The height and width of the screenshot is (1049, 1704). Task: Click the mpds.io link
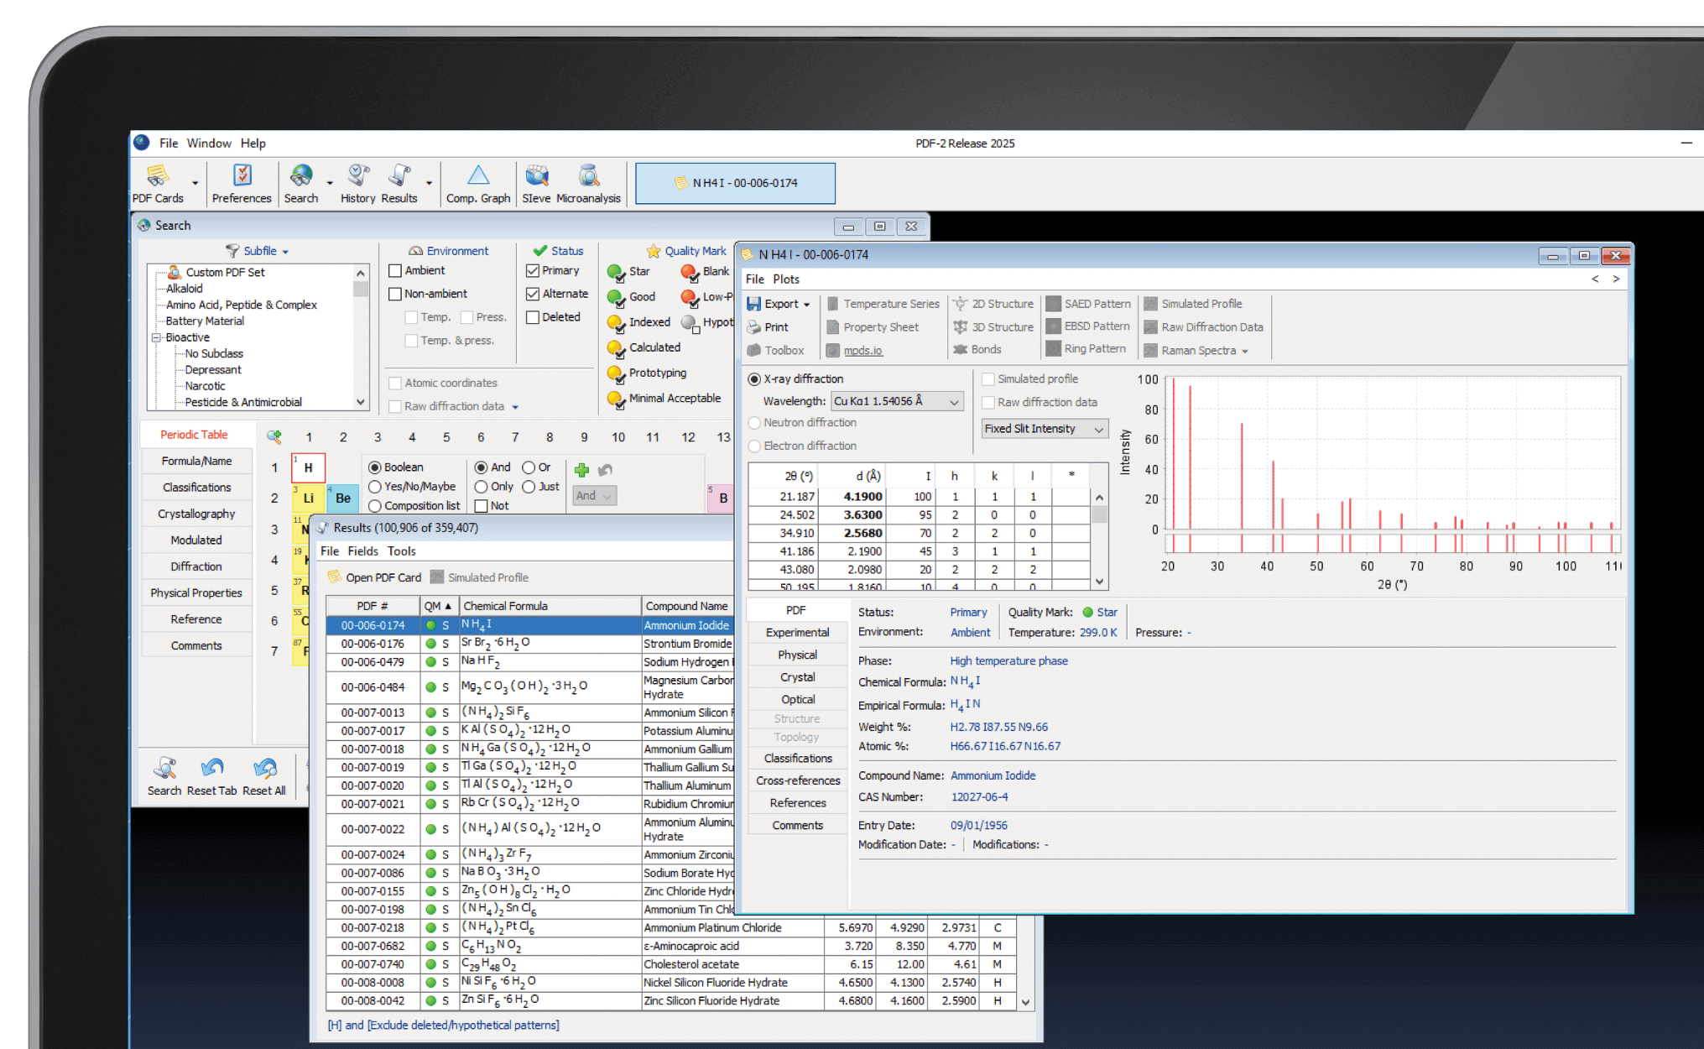pos(862,351)
